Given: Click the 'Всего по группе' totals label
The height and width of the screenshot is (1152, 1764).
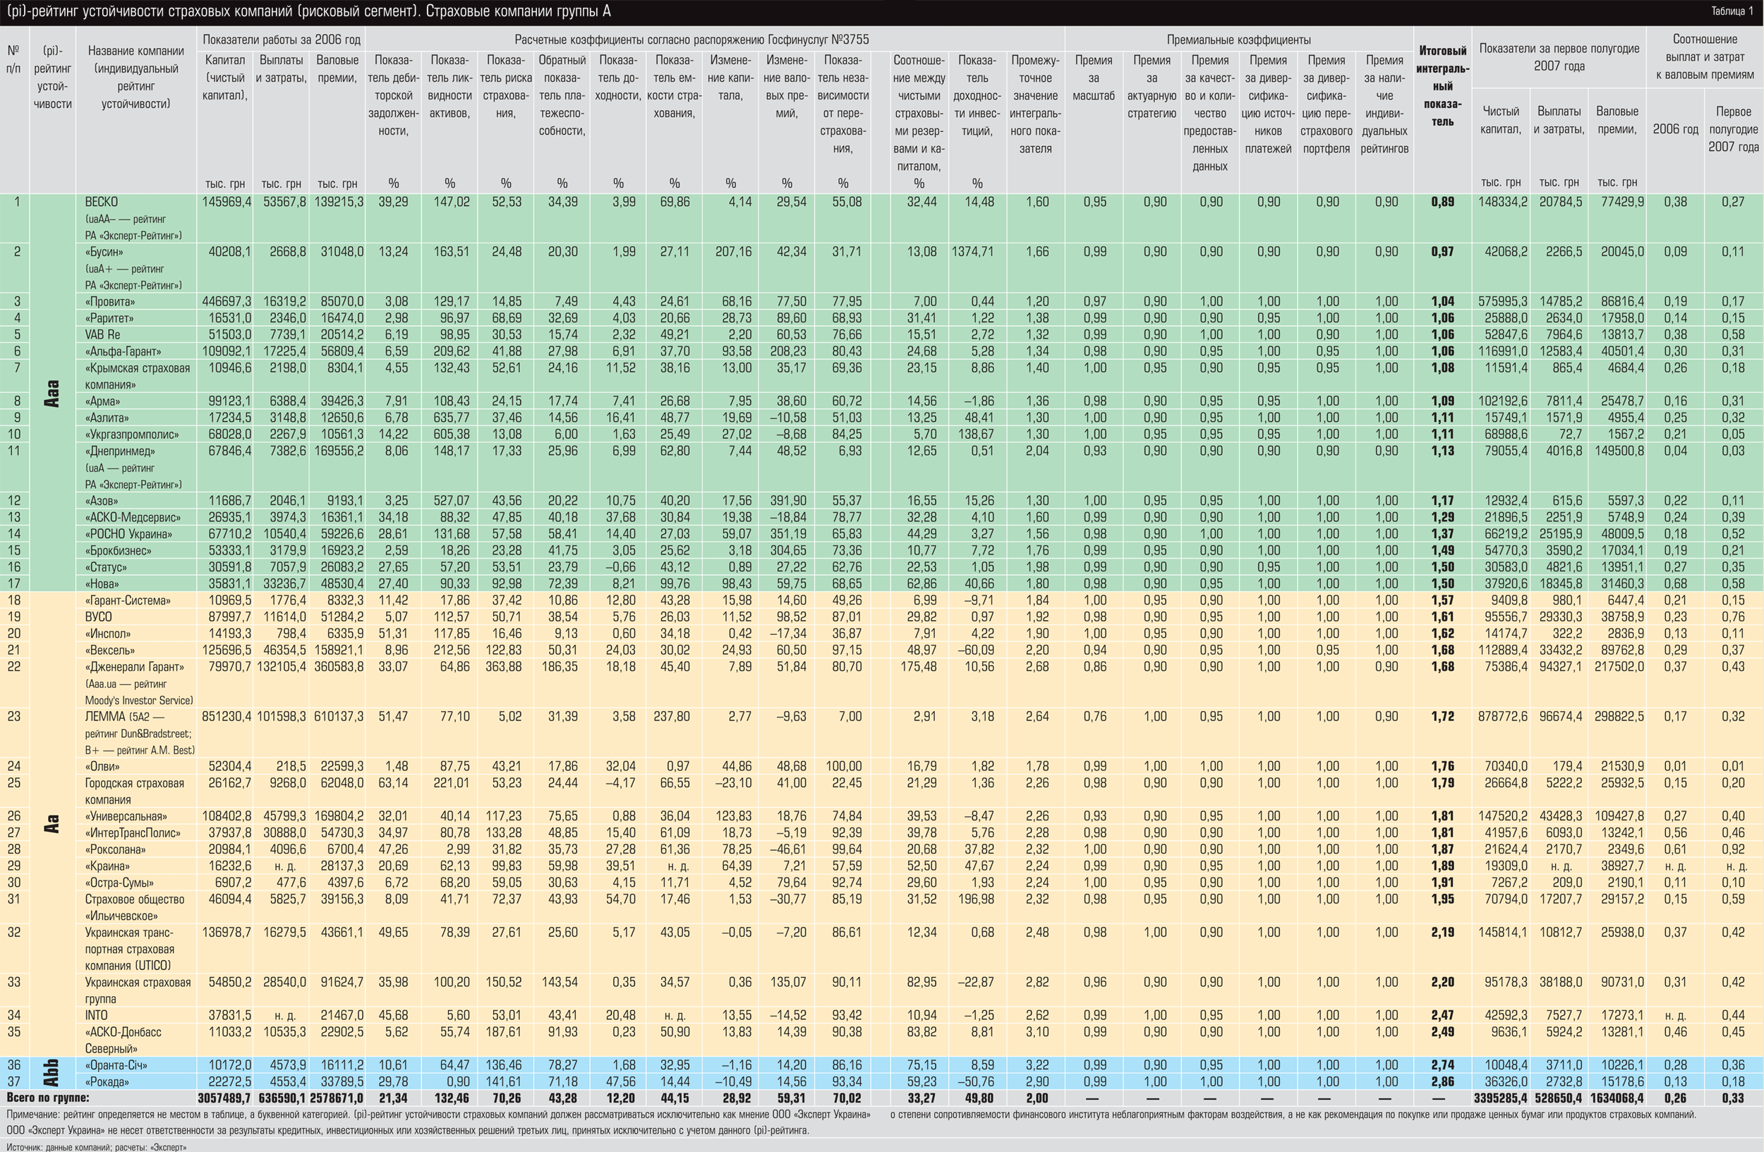Looking at the screenshot, I should tap(48, 1098).
